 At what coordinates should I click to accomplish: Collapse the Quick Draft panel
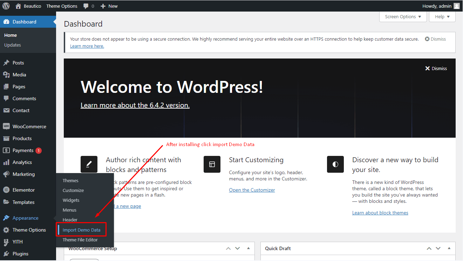[449, 248]
